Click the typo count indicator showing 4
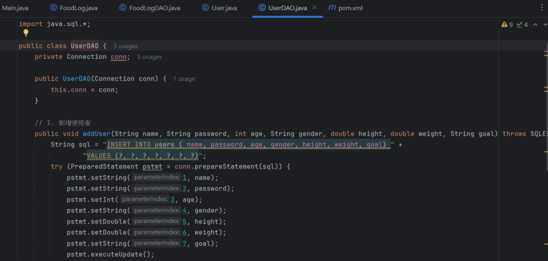This screenshot has height=261, width=548. tap(522, 25)
